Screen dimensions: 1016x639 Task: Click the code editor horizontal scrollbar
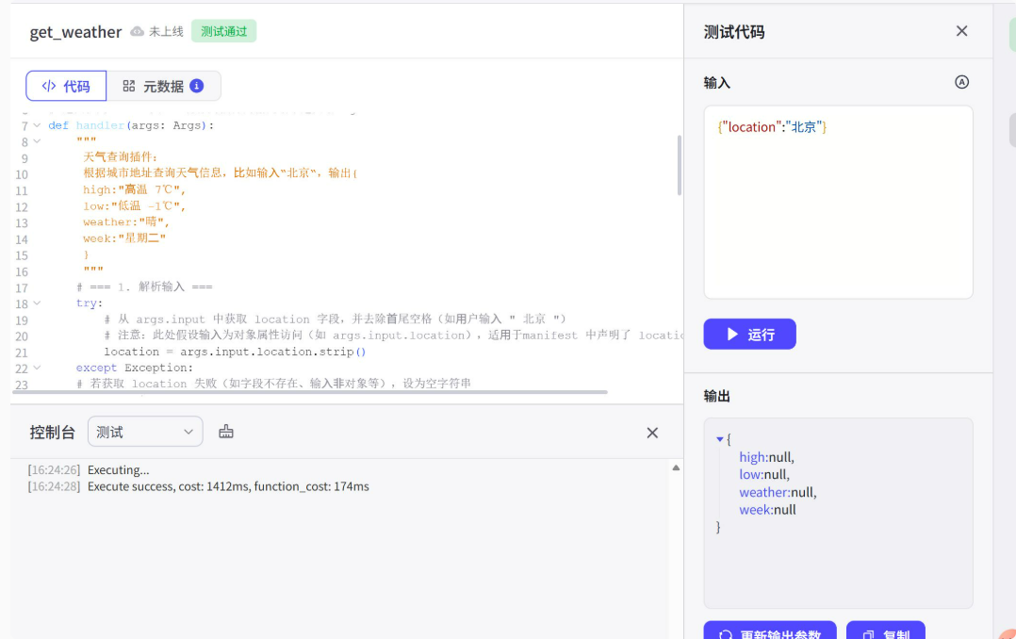click(x=310, y=392)
